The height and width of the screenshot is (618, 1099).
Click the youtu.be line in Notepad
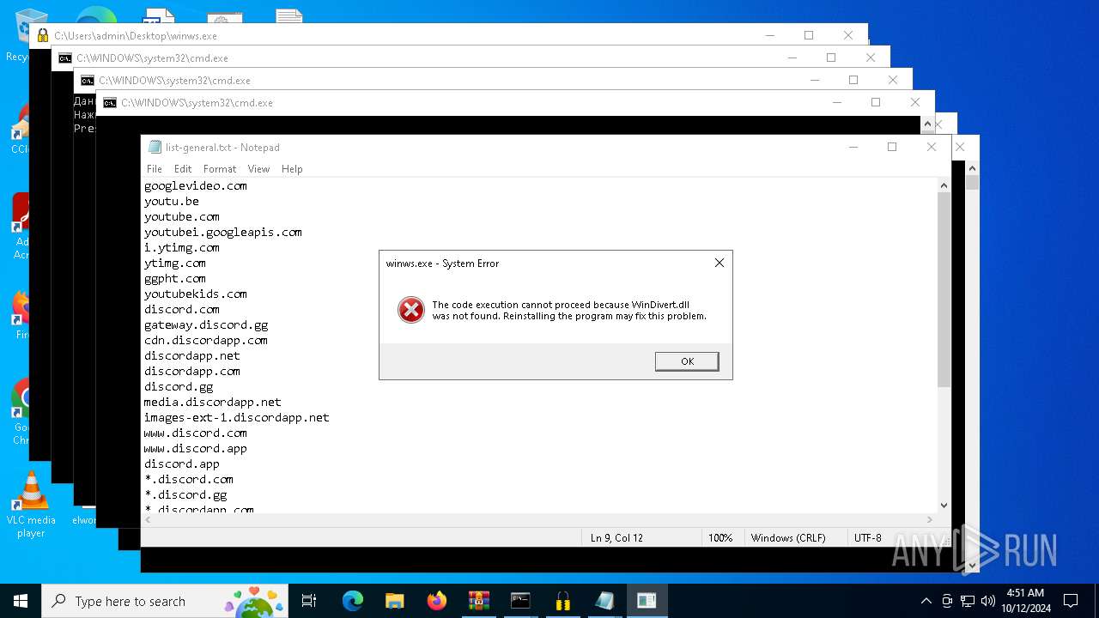[x=172, y=201]
